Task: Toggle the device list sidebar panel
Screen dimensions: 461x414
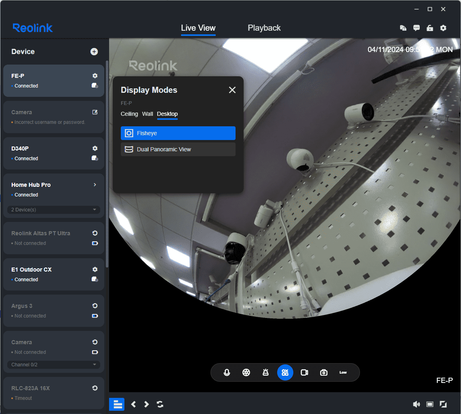Action: pyautogui.click(x=117, y=404)
